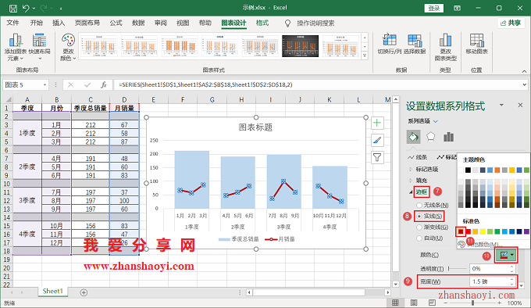
Task: Open task pane options dropdown arrow
Action: click(x=501, y=105)
